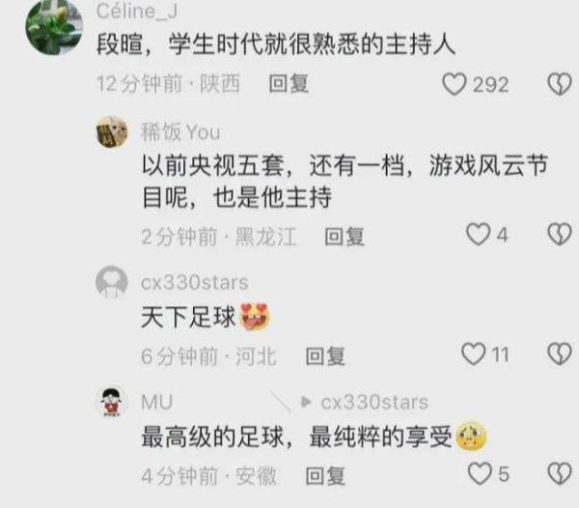The image size is (579, 508).
Task: Like Céline_J's comment with 292 likes
Action: tap(455, 84)
